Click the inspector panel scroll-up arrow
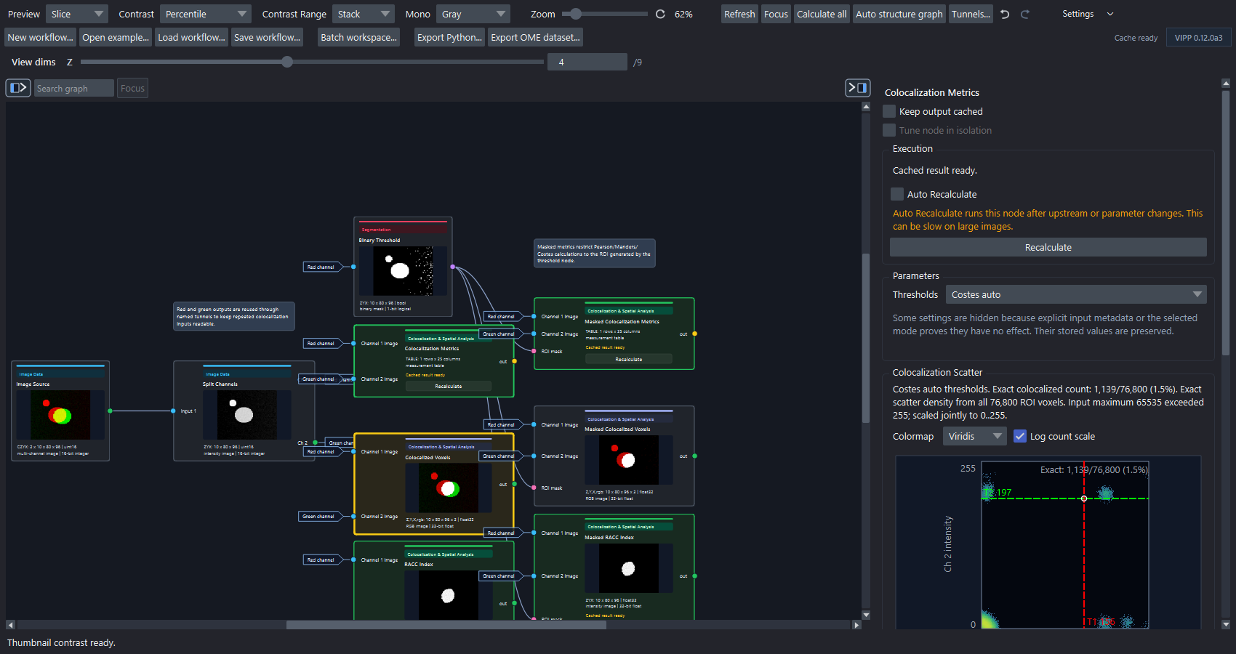Viewport: 1236px width, 654px height. pos(1226,83)
